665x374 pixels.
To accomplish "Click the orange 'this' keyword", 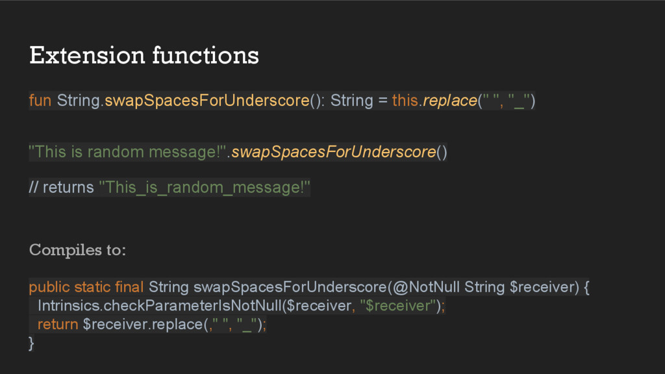I will 405,101.
